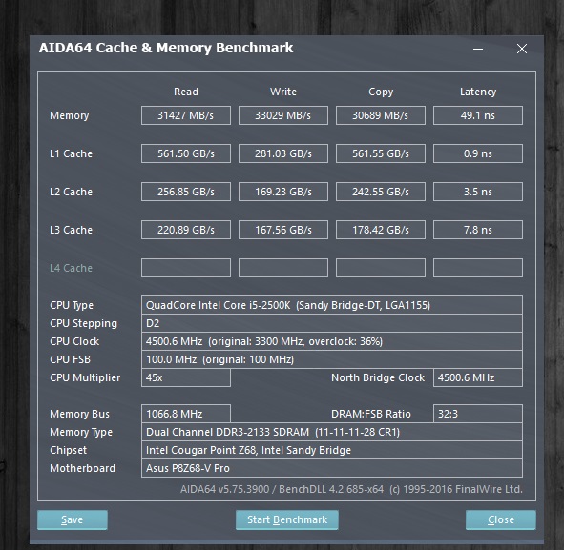Select Chipset Intel Cougar Point Z68 field
The image size is (564, 550).
(x=332, y=450)
